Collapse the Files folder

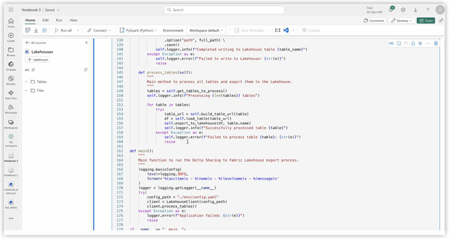[x=26, y=90]
